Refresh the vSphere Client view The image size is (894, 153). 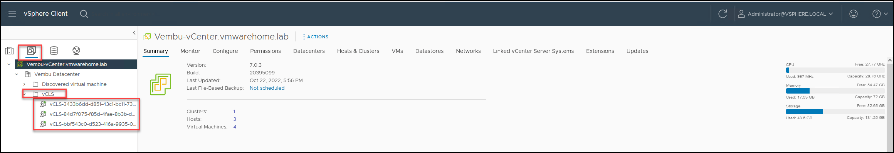(723, 14)
